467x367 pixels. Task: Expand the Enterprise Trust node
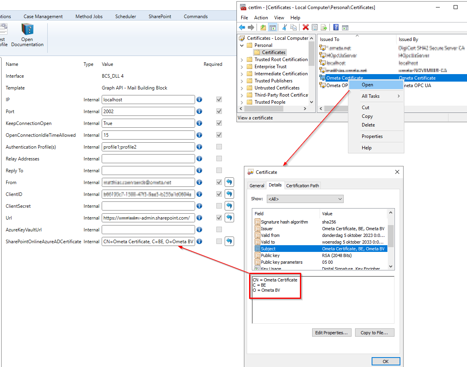242,67
